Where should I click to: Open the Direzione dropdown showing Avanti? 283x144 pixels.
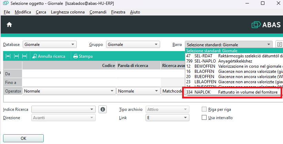(x=63, y=117)
